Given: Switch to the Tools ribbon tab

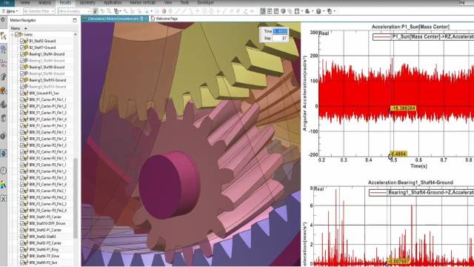Looking at the screenshot, I should [184, 3].
